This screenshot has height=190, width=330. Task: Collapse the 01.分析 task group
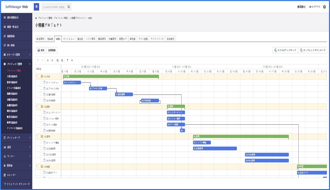click(37, 77)
